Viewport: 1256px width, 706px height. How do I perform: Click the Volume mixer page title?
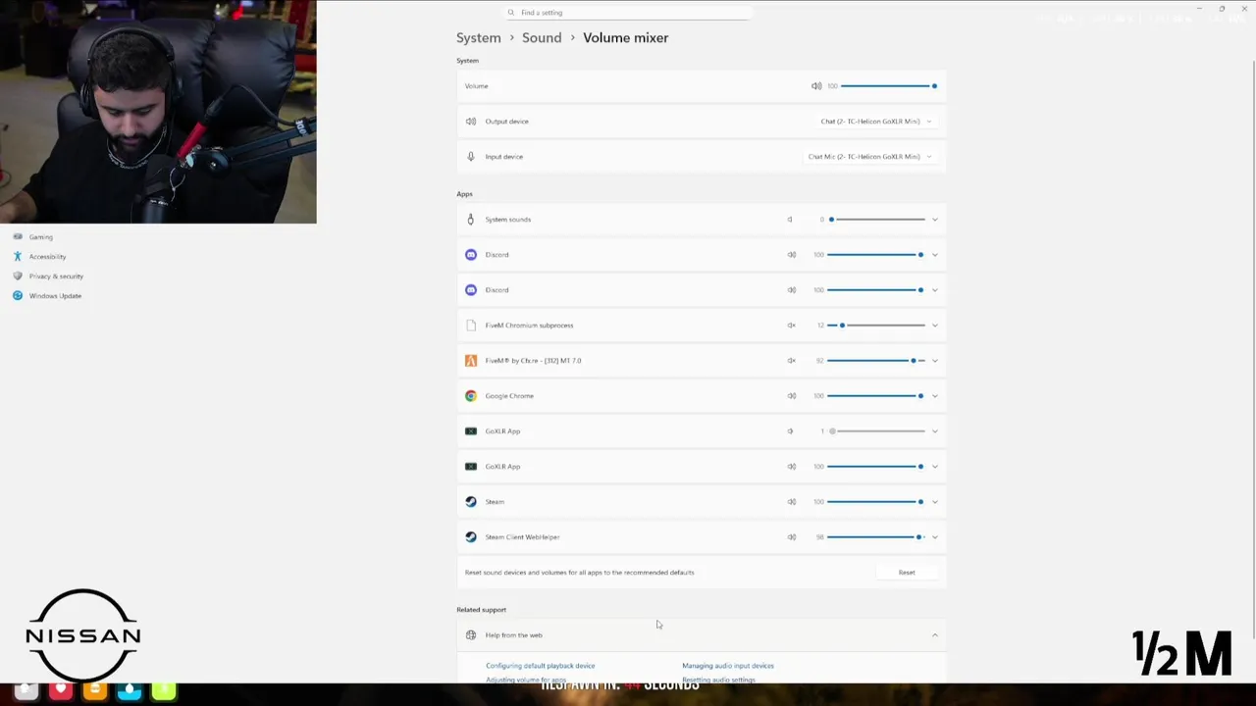pyautogui.click(x=625, y=37)
